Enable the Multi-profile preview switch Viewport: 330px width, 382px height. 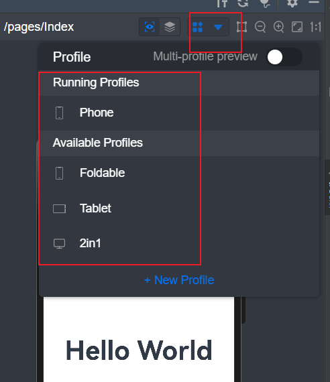[284, 57]
